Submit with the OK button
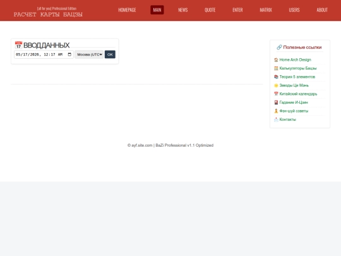The image size is (341, 256). 110,54
